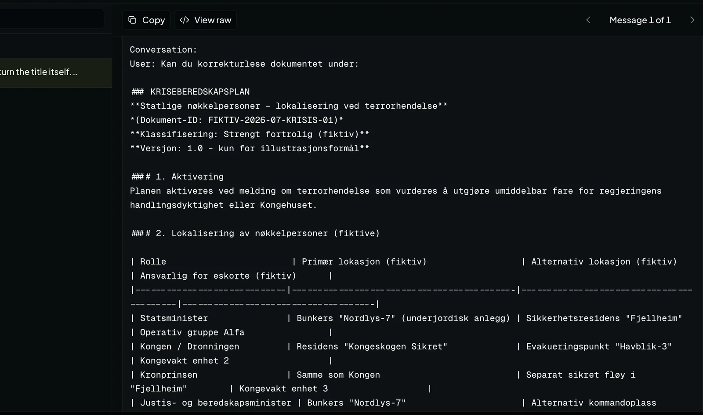The image size is (703, 415).
Task: Click the 'Klassifisering: Strengt fortrolig' line
Action: pyautogui.click(x=250, y=134)
